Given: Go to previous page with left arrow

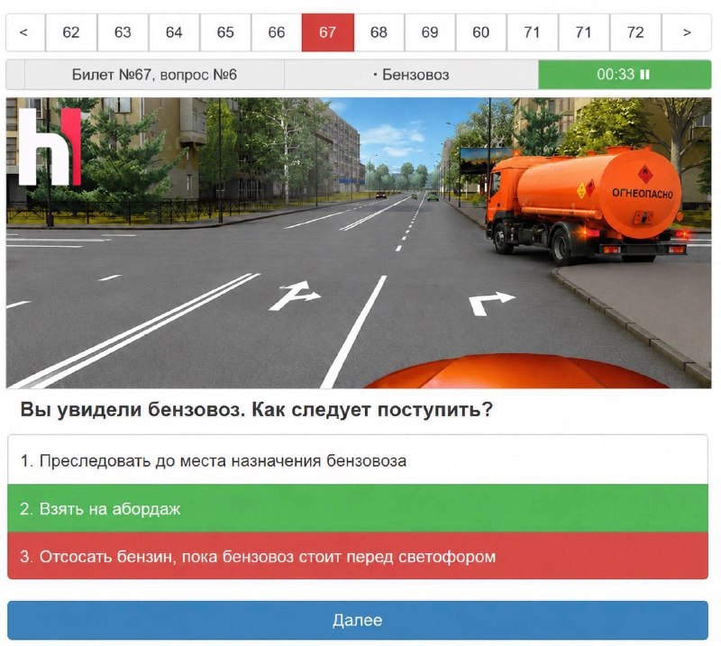Looking at the screenshot, I should [25, 32].
